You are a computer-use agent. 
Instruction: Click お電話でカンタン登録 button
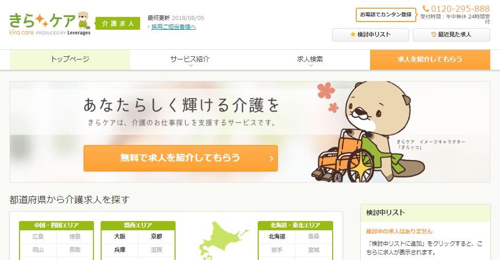(386, 15)
